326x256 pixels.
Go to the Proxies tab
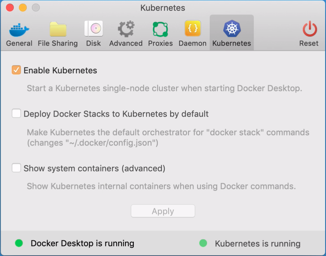[160, 33]
